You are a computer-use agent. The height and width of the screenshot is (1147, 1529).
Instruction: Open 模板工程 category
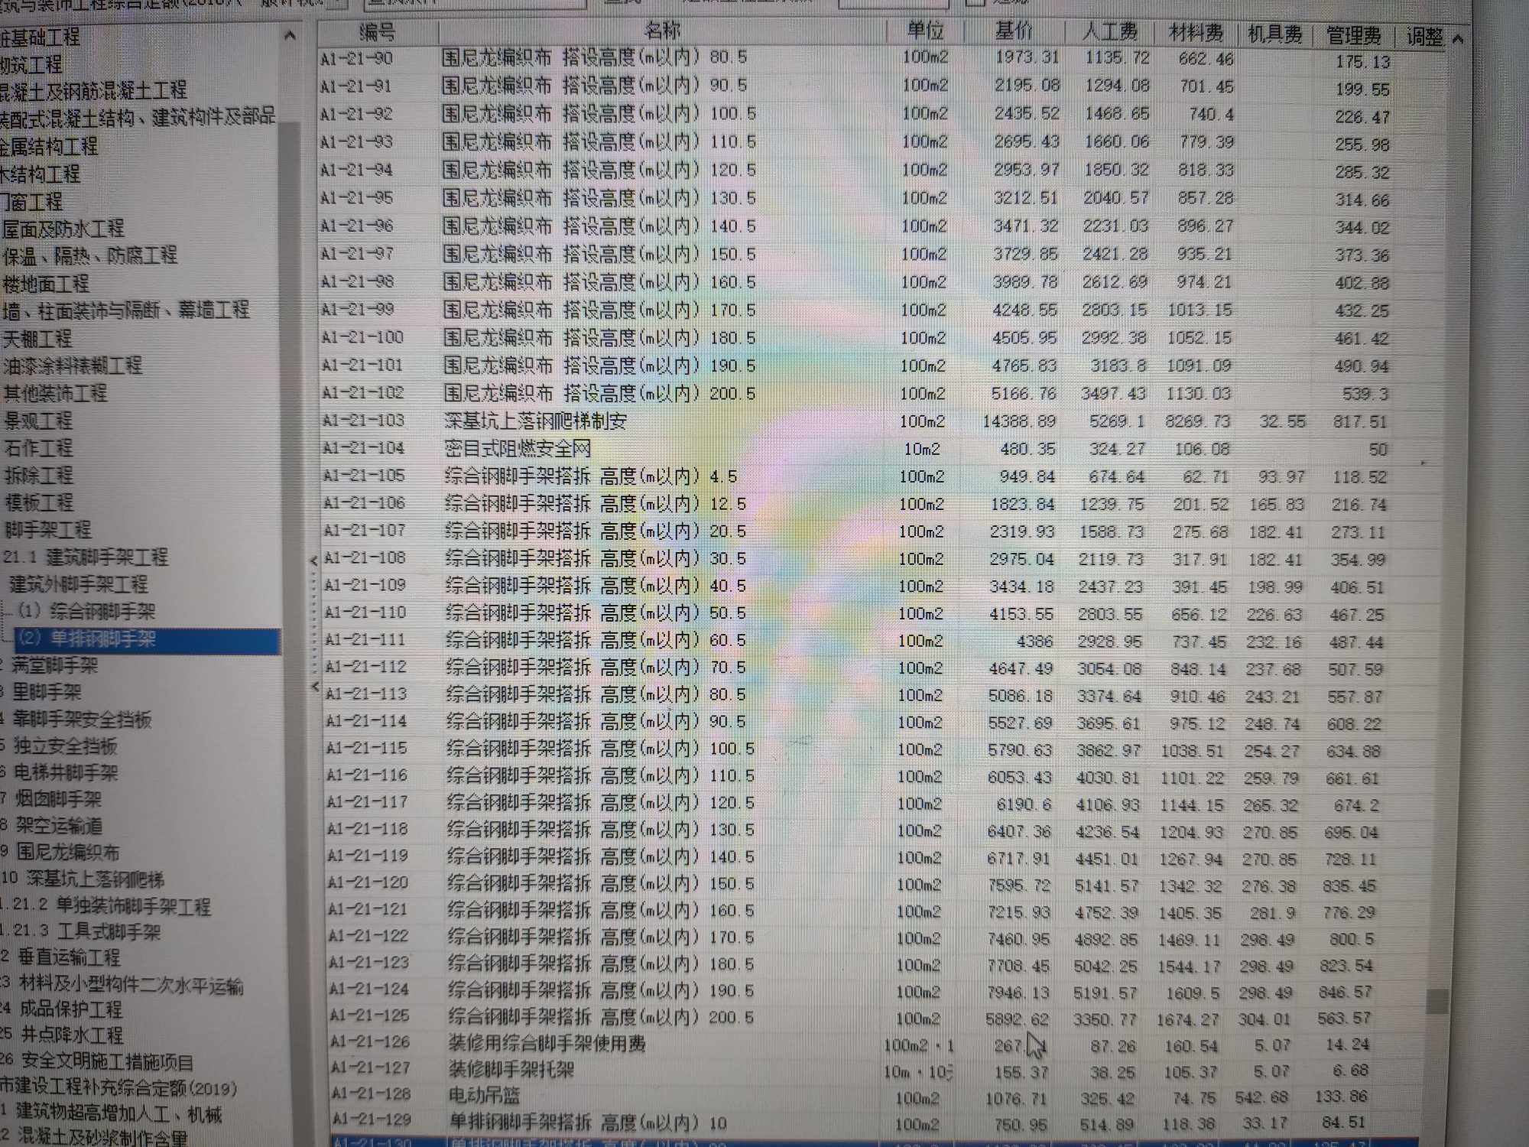click(x=39, y=502)
